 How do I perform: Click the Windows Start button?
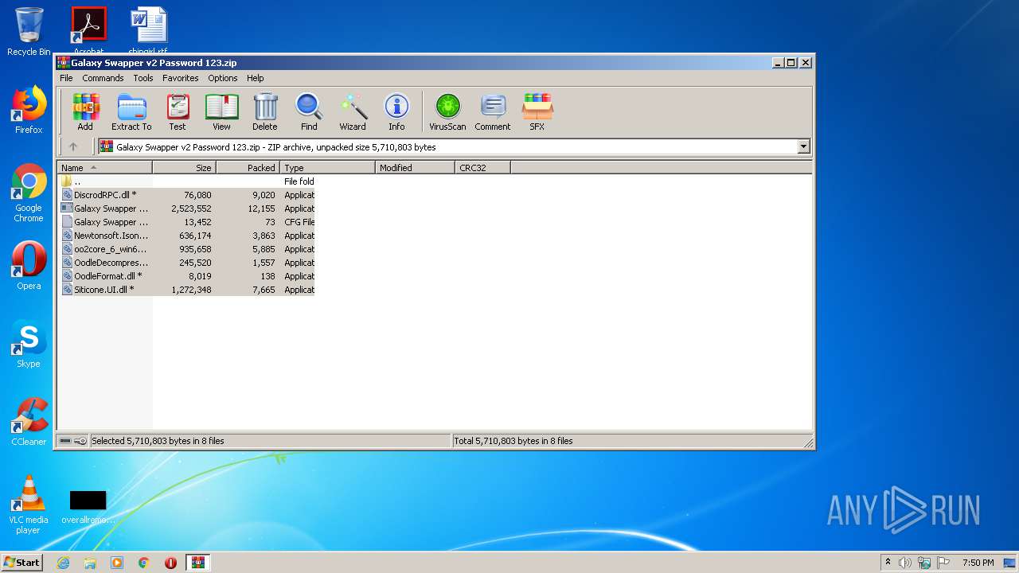click(x=22, y=563)
